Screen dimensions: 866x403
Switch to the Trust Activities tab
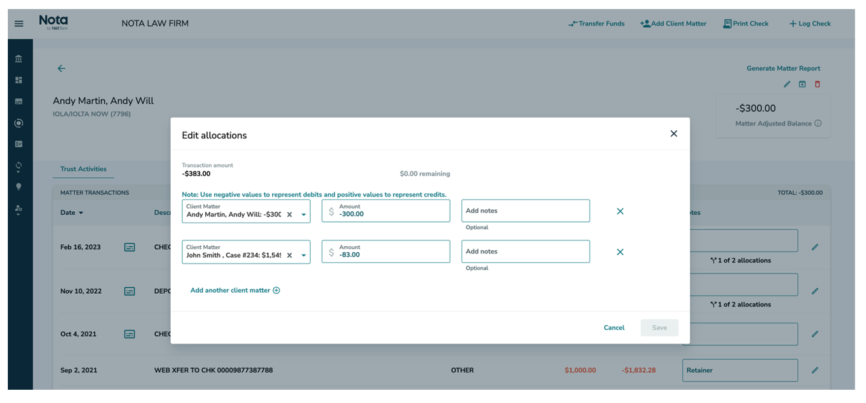click(x=83, y=169)
